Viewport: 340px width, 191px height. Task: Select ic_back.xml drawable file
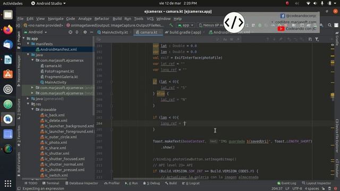(53, 115)
